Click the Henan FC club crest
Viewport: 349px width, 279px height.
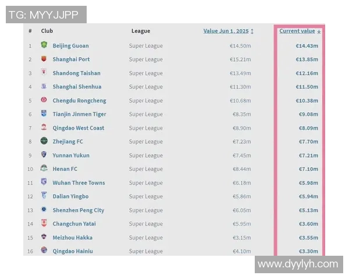tap(44, 169)
